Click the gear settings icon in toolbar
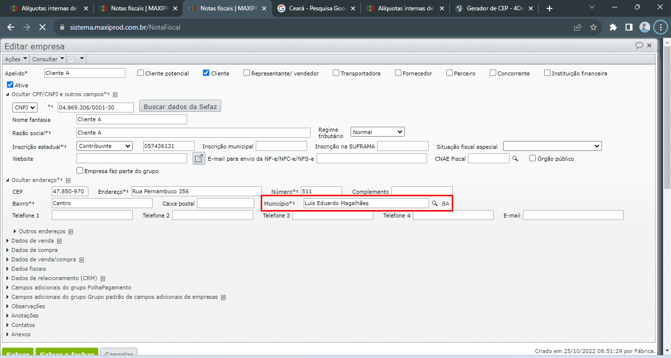Viewport: 671px width, 358px height. 72,59
